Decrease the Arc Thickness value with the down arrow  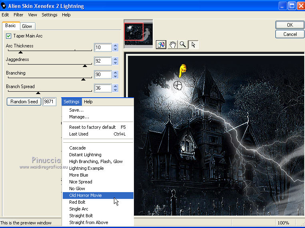tap(116, 49)
